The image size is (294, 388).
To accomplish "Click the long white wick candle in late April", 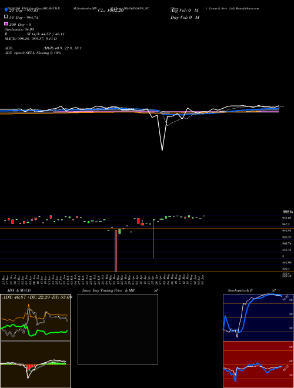I will 153,239.
